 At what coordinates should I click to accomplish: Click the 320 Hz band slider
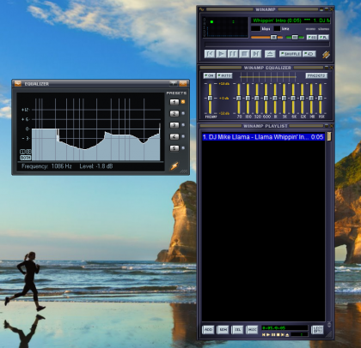(x=257, y=99)
